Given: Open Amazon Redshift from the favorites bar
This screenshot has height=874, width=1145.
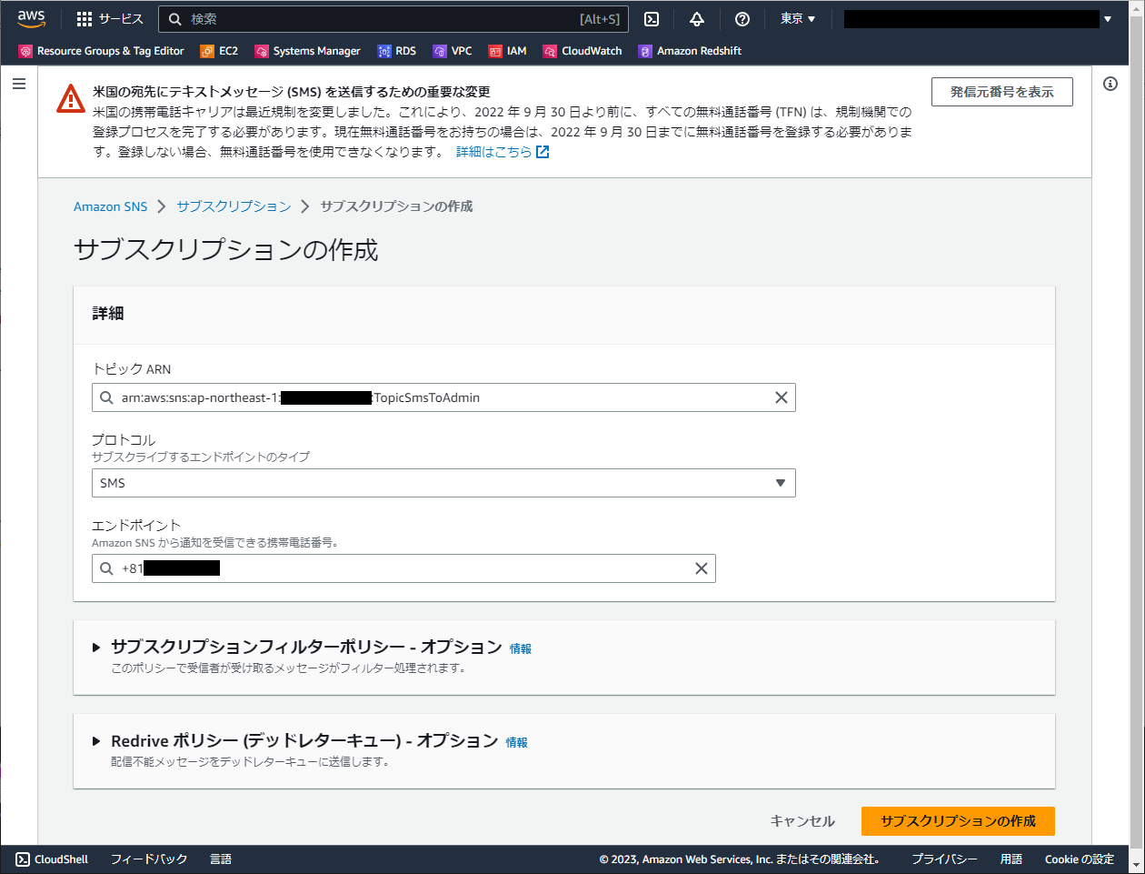Looking at the screenshot, I should 690,51.
